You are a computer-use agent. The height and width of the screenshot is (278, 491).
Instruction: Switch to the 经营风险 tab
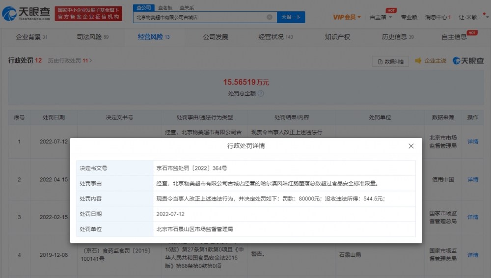click(153, 37)
